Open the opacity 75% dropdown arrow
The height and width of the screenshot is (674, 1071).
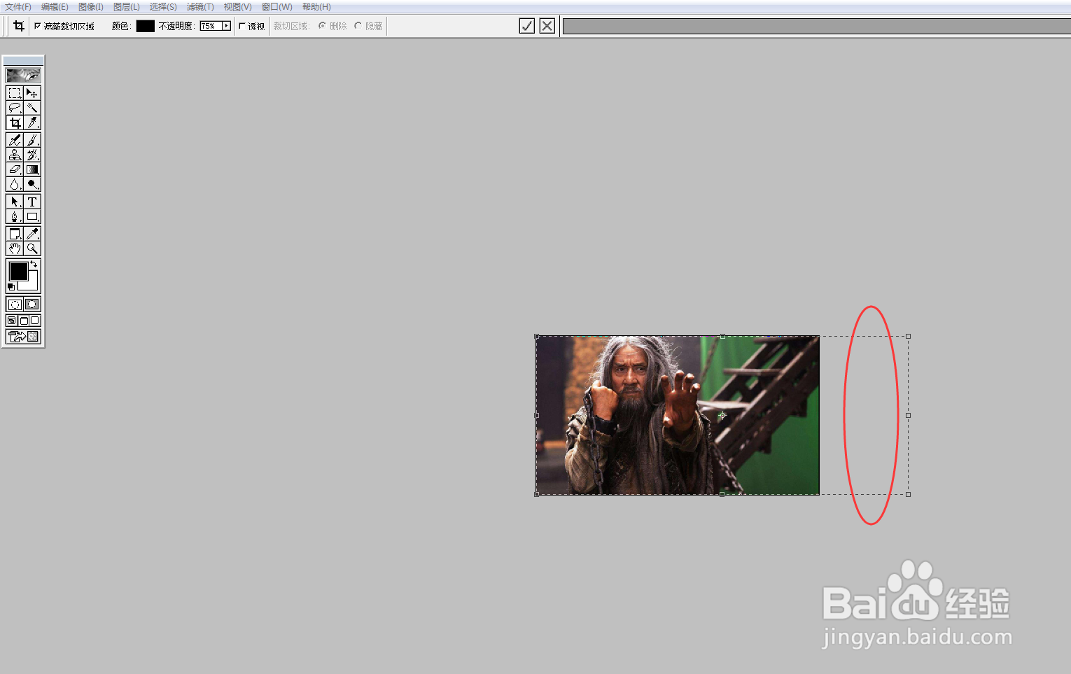(x=226, y=26)
